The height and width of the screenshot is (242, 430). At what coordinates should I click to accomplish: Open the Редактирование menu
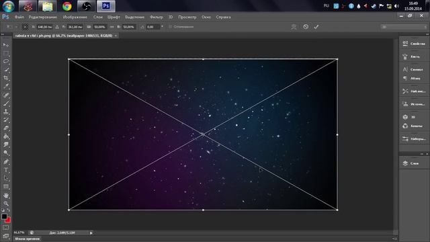pyautogui.click(x=43, y=17)
